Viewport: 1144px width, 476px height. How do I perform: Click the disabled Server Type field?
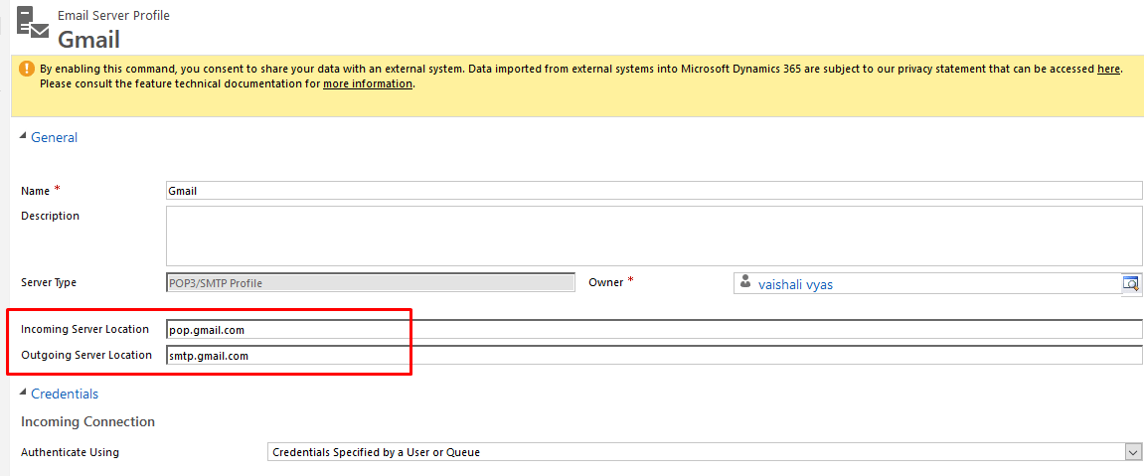370,282
